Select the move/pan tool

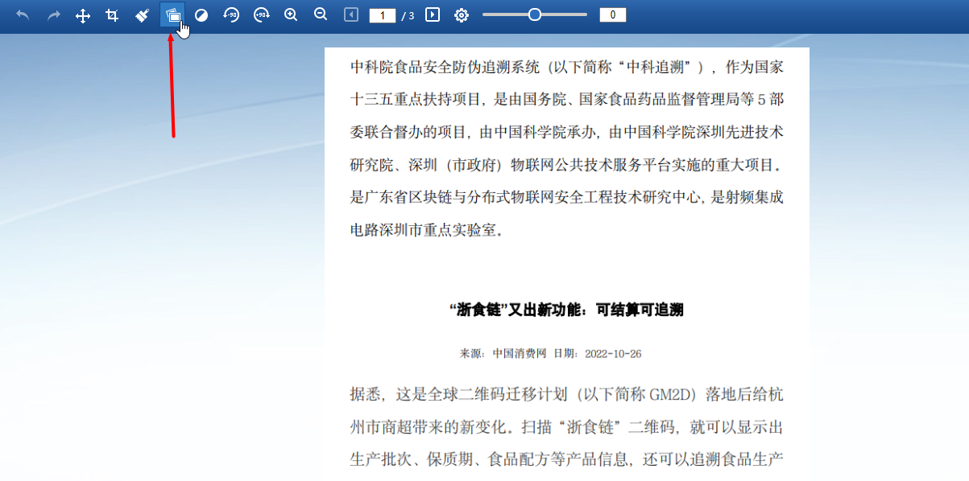click(83, 15)
